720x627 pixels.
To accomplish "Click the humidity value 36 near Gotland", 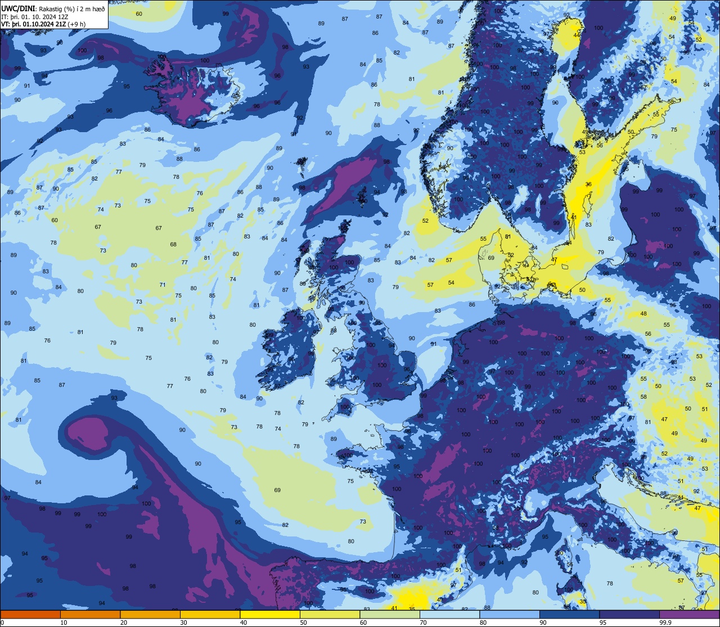I will (x=588, y=184).
